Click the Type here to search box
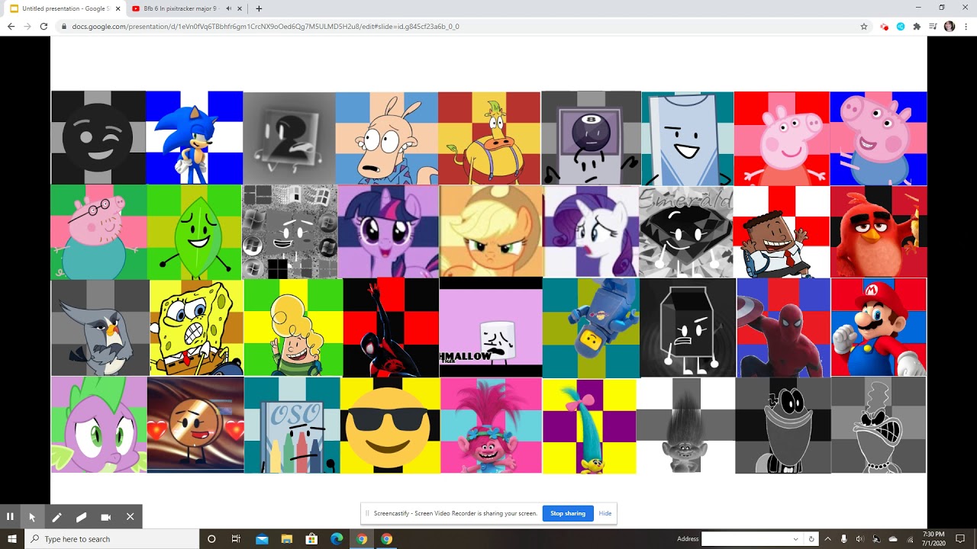Screen dimensions: 977x549 coord(112,538)
